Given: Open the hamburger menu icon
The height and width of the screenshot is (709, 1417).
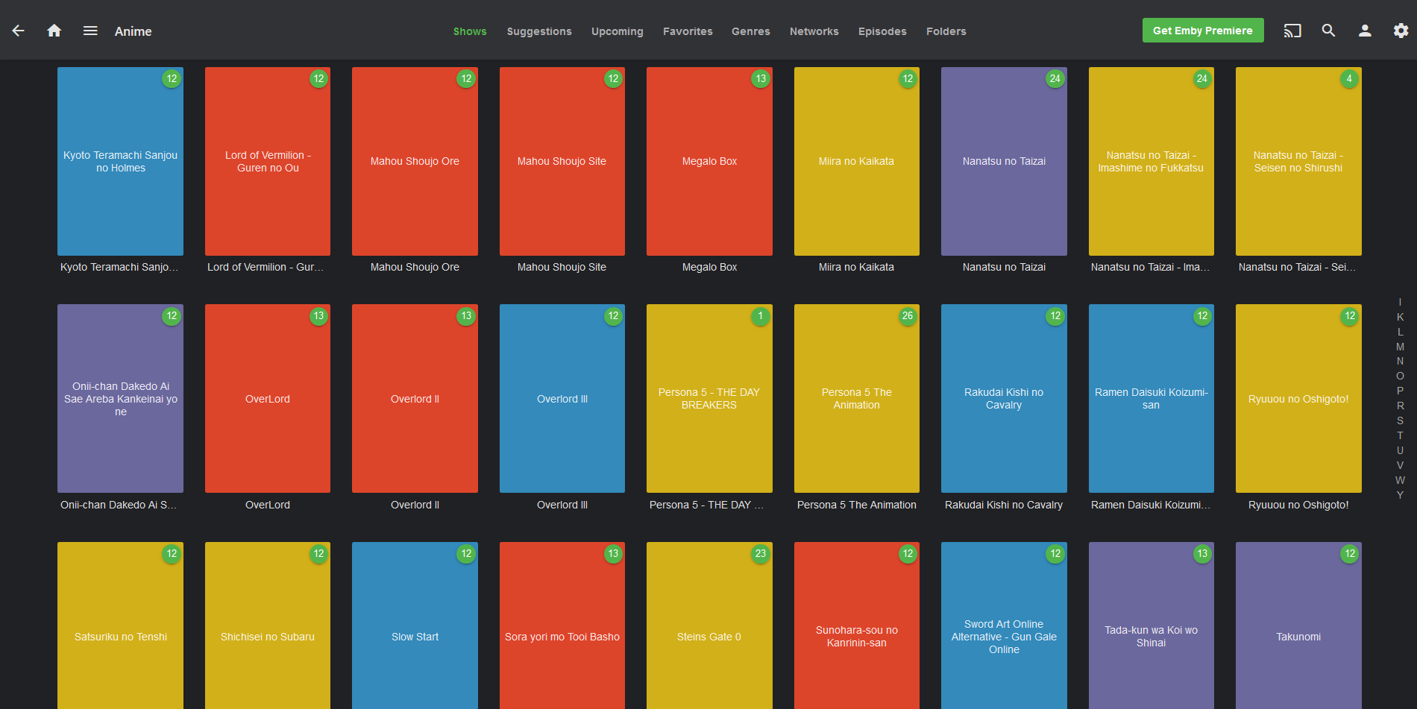Looking at the screenshot, I should (90, 31).
